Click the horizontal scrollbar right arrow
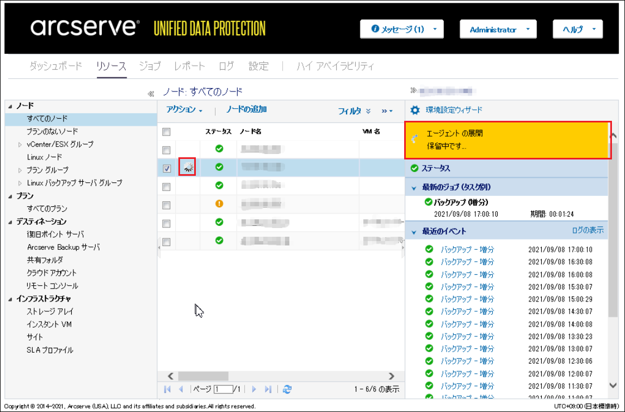 point(392,376)
